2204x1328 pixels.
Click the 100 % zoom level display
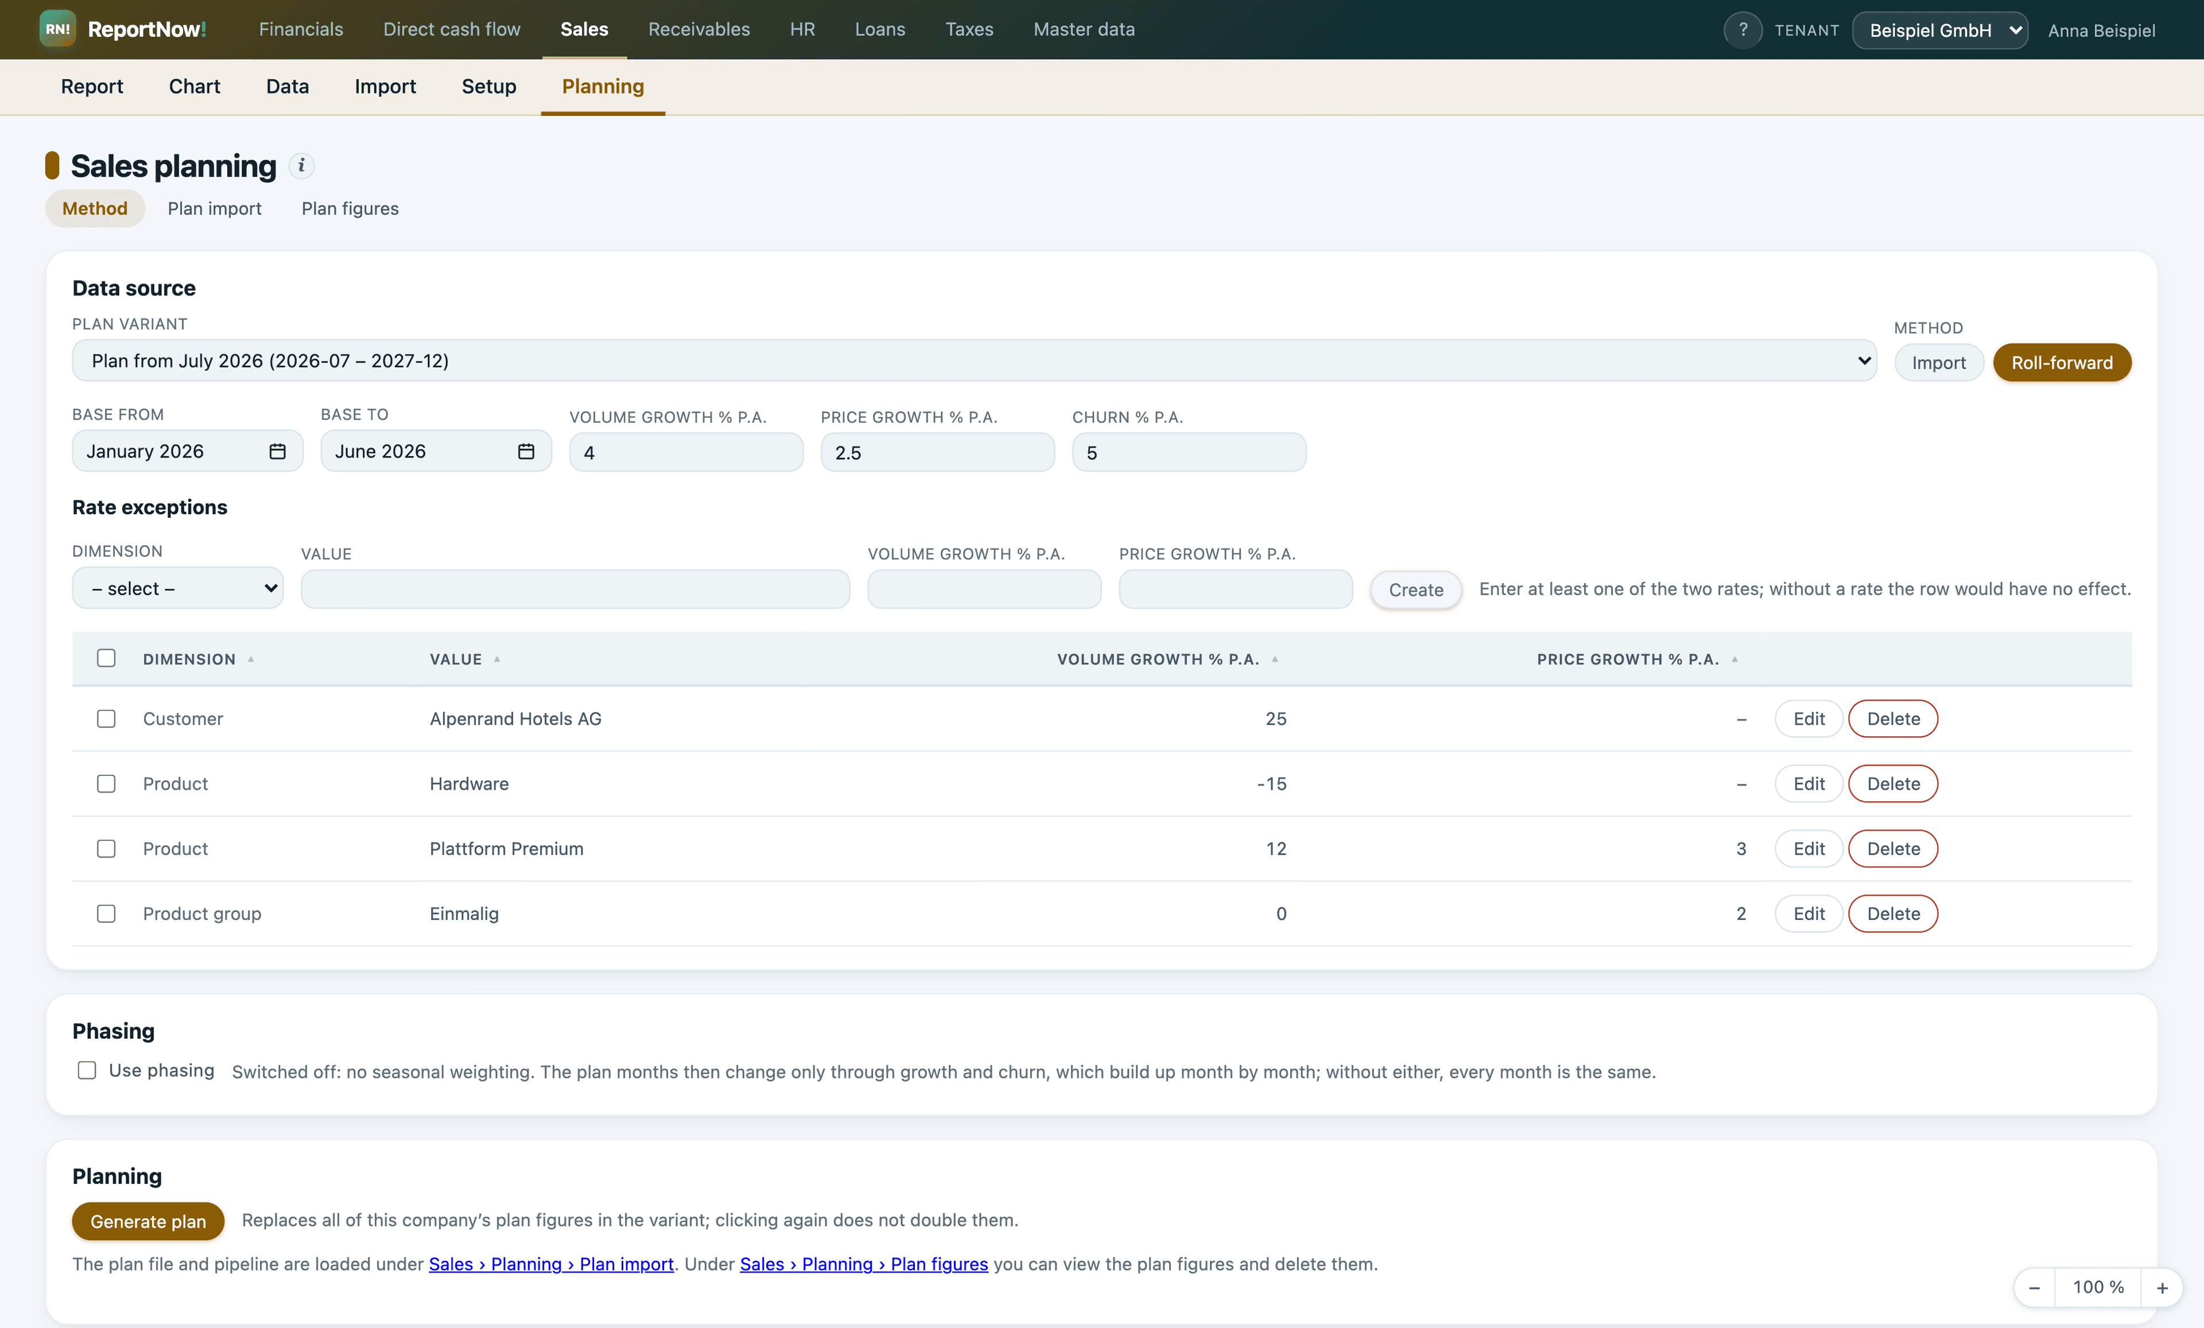point(2098,1288)
